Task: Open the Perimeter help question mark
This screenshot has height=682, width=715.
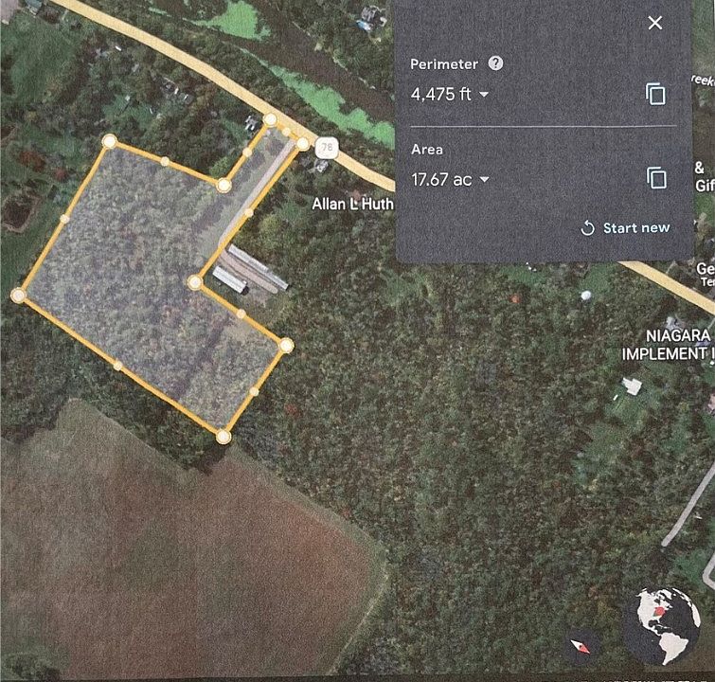Action: coord(495,63)
